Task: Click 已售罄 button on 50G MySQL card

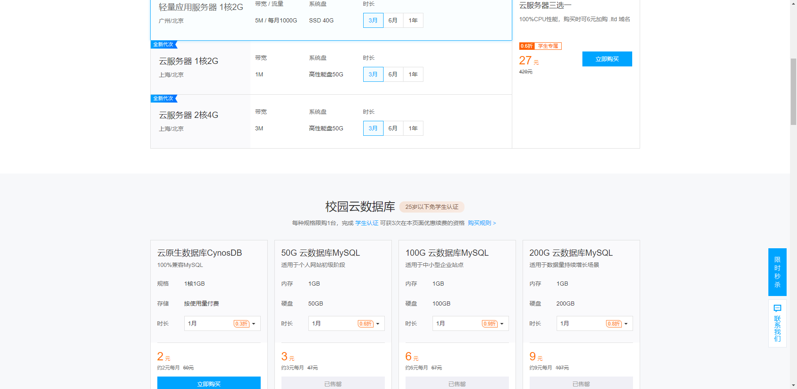Action: 333,383
